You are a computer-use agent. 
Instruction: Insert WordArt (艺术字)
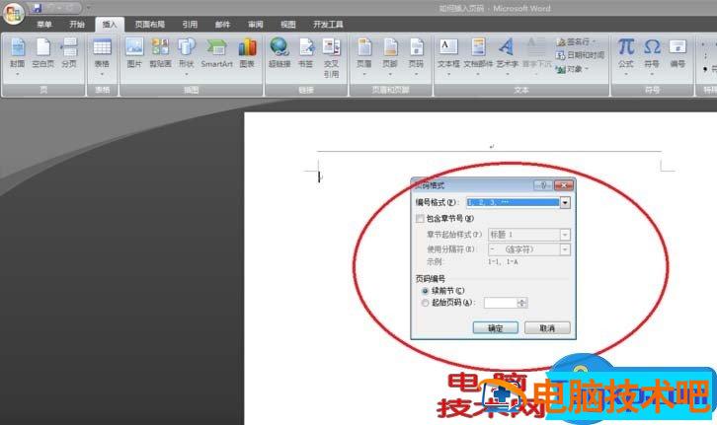(507, 57)
